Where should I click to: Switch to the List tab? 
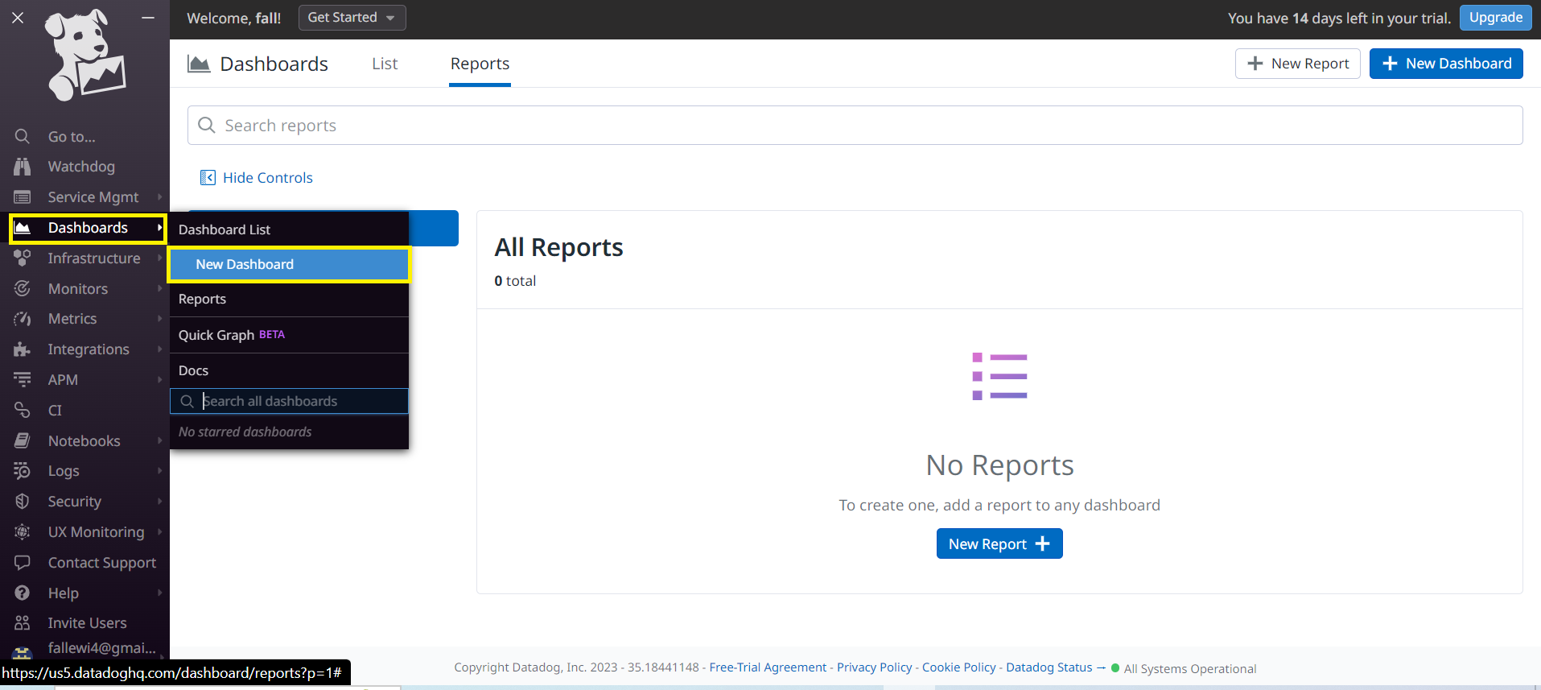click(385, 64)
